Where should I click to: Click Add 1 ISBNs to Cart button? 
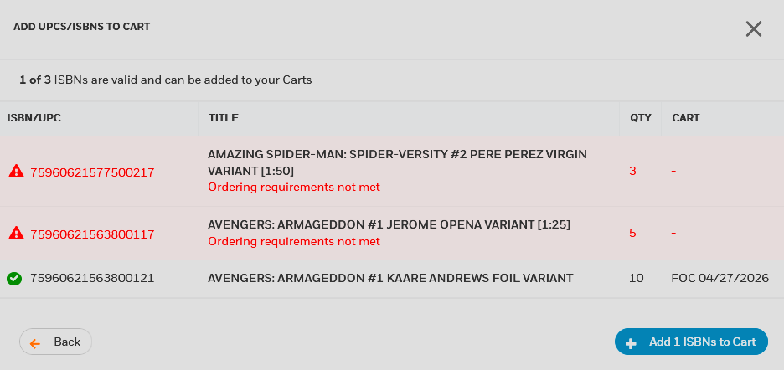(x=691, y=342)
